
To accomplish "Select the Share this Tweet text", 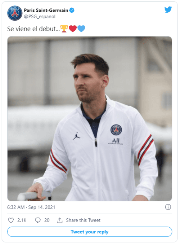I will click(83, 220).
